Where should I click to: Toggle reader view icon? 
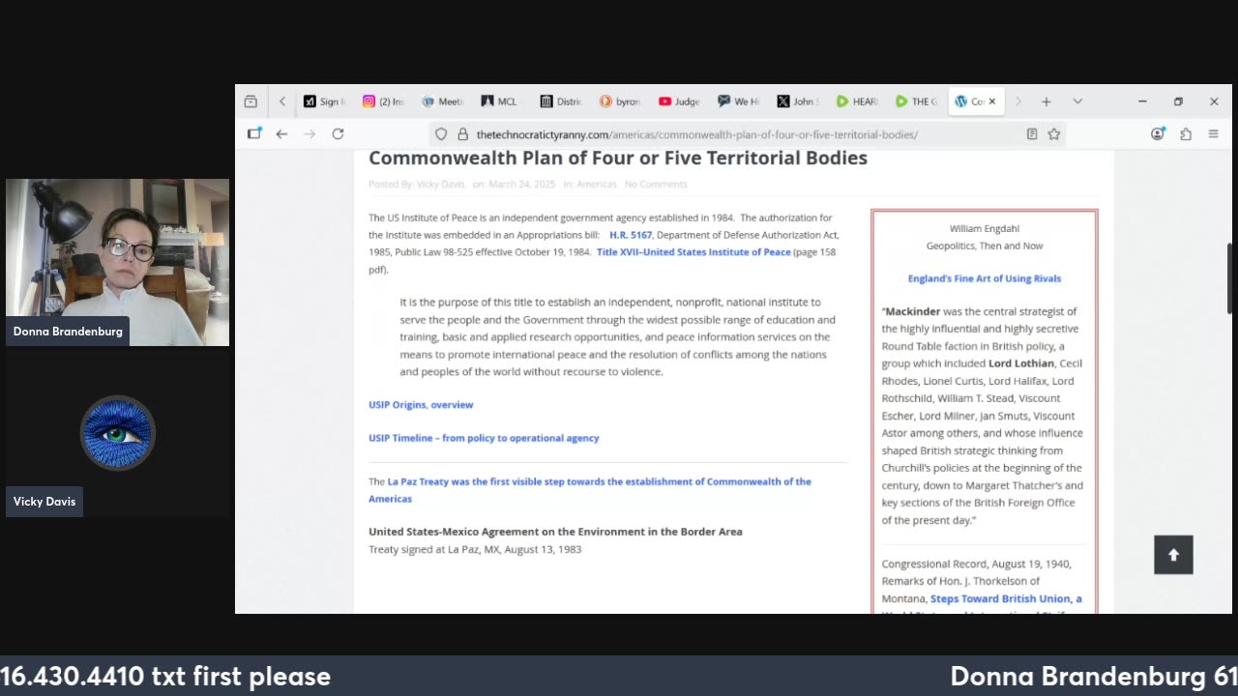1032,134
